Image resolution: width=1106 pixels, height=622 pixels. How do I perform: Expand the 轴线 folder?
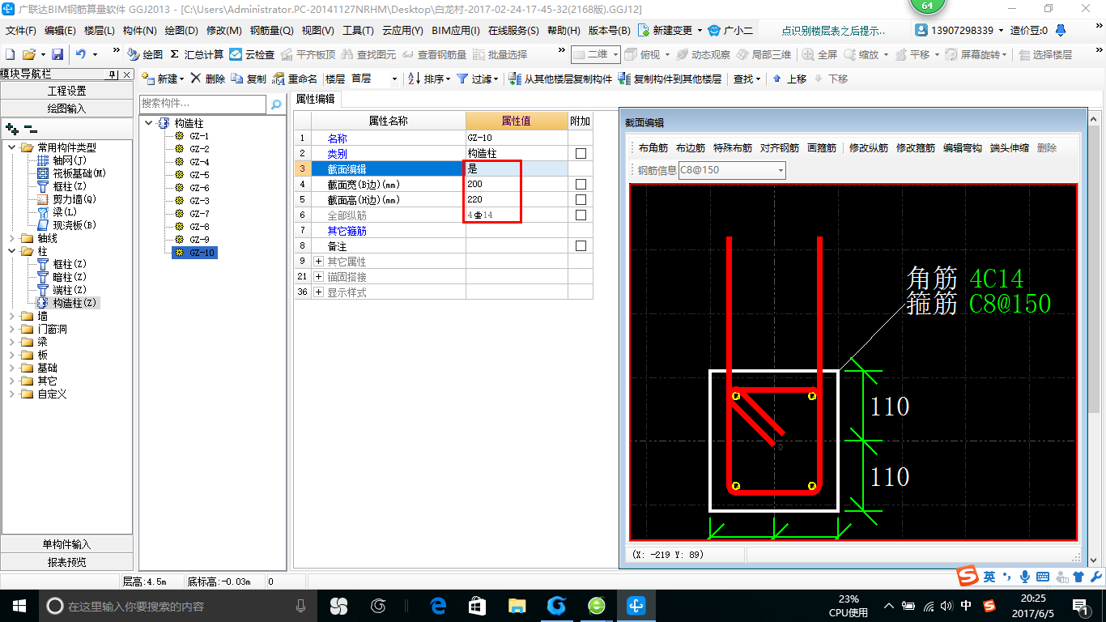point(12,238)
